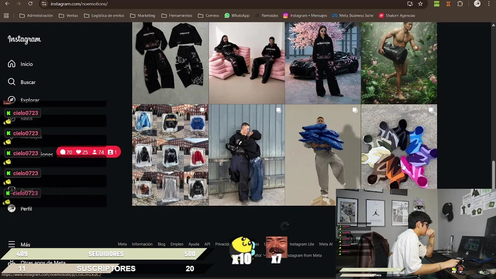The width and height of the screenshot is (496, 279).
Task: Open the cherry blossom car post
Action: coord(323,63)
